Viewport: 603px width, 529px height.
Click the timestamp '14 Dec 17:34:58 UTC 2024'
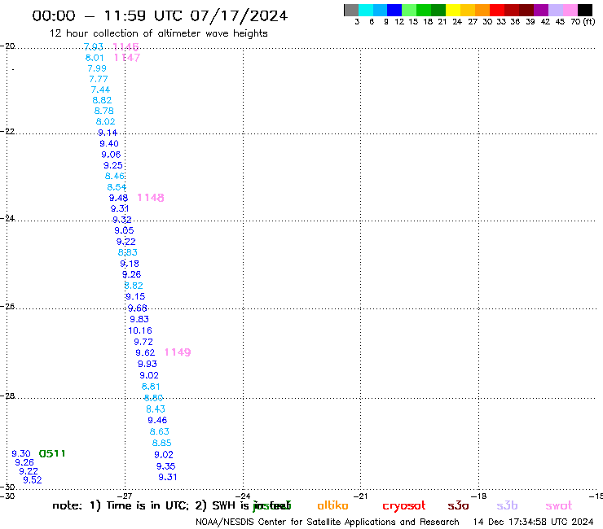point(534,522)
